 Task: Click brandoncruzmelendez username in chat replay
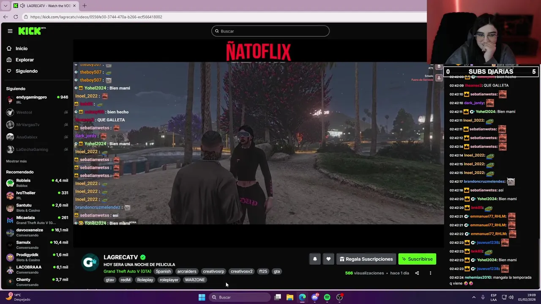pos(484,182)
